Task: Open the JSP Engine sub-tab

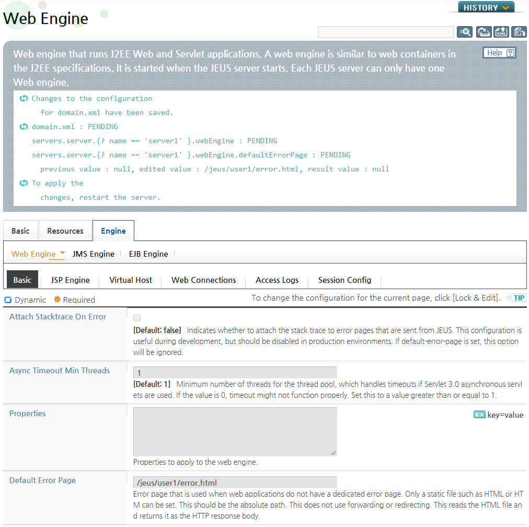Action: pos(70,280)
